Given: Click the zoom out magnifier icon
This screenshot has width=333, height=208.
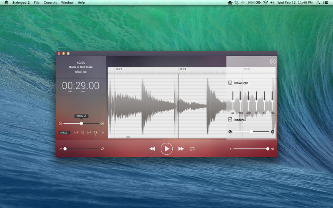Looking at the screenshot, I should (x=60, y=149).
